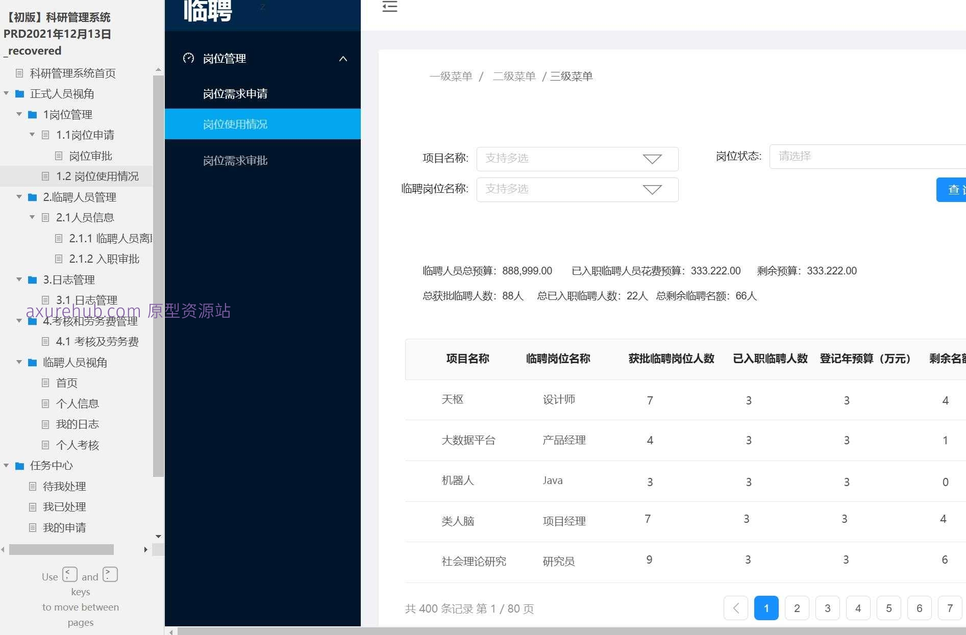Select the 岗位需求审批 menu item
The height and width of the screenshot is (635, 966).
(235, 160)
